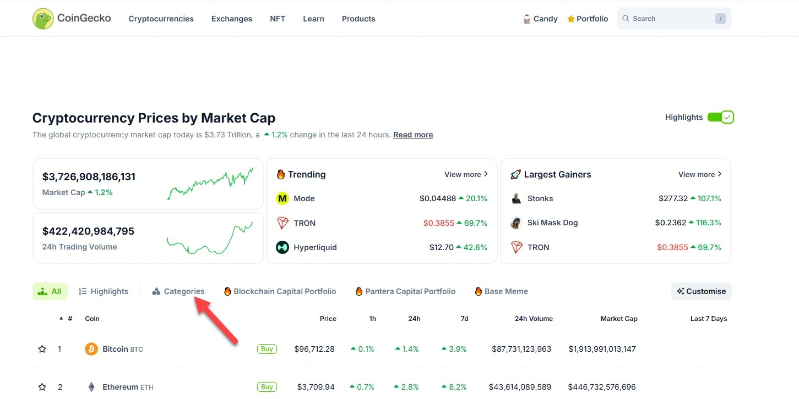
Task: Expand Largest Gainers with View more
Action: [700, 174]
